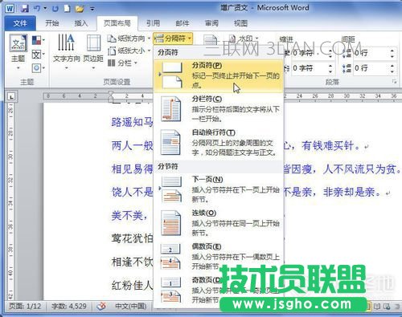
Task: Switch to the 邮件 tab
Action: click(x=183, y=23)
